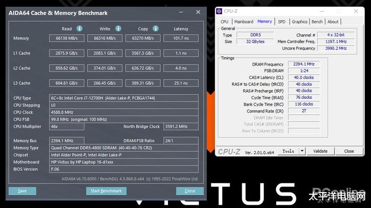The height and width of the screenshot is (208, 371).
Task: Close the AIDA64 window with X icon
Action: [198, 12]
